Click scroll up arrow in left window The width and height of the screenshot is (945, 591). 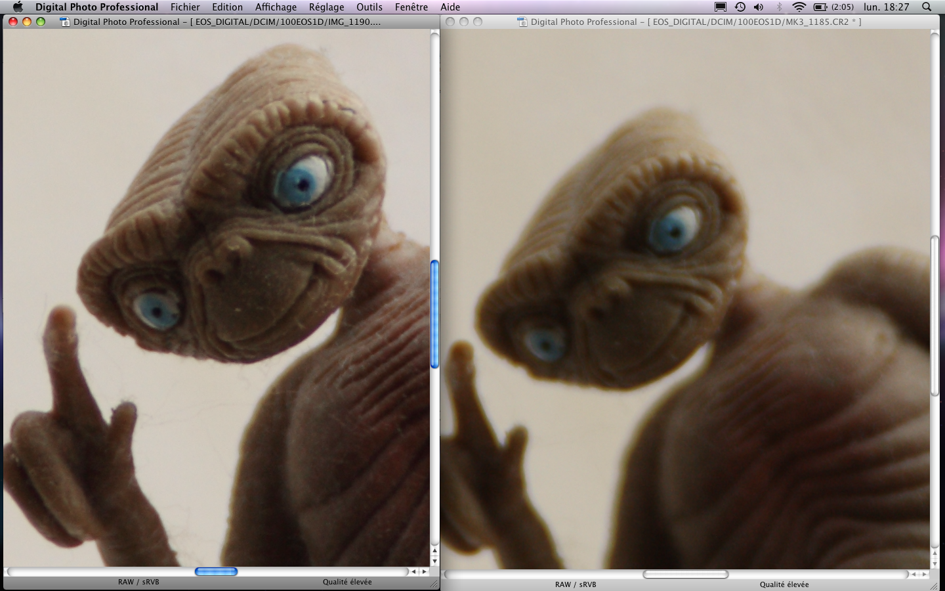pos(434,552)
